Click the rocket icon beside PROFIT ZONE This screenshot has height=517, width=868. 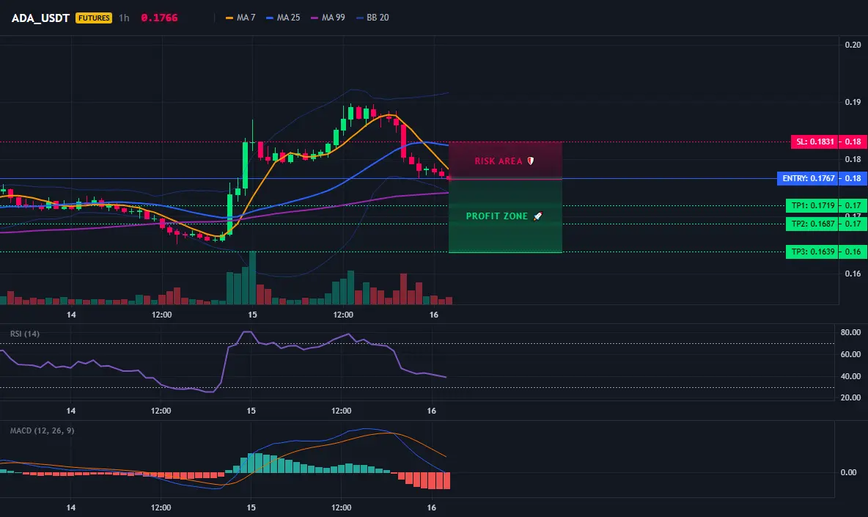[537, 216]
